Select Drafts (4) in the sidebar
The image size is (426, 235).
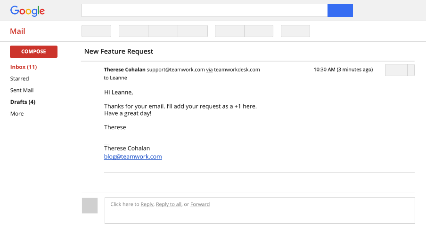23,102
